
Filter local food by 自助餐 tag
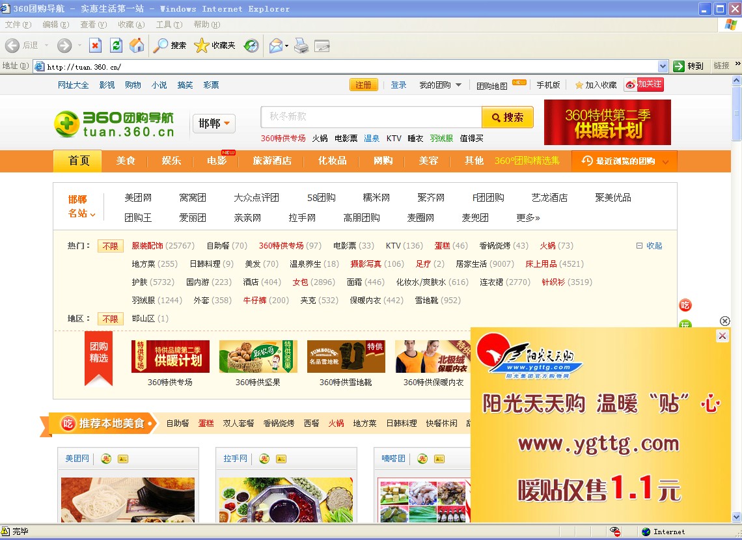(178, 424)
